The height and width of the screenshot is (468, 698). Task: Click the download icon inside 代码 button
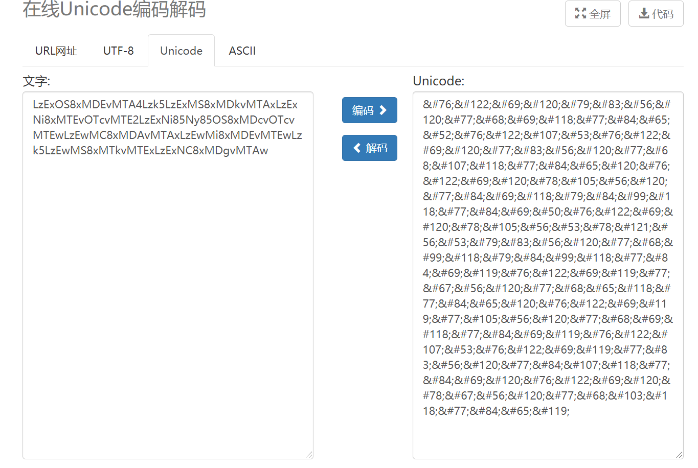point(643,14)
